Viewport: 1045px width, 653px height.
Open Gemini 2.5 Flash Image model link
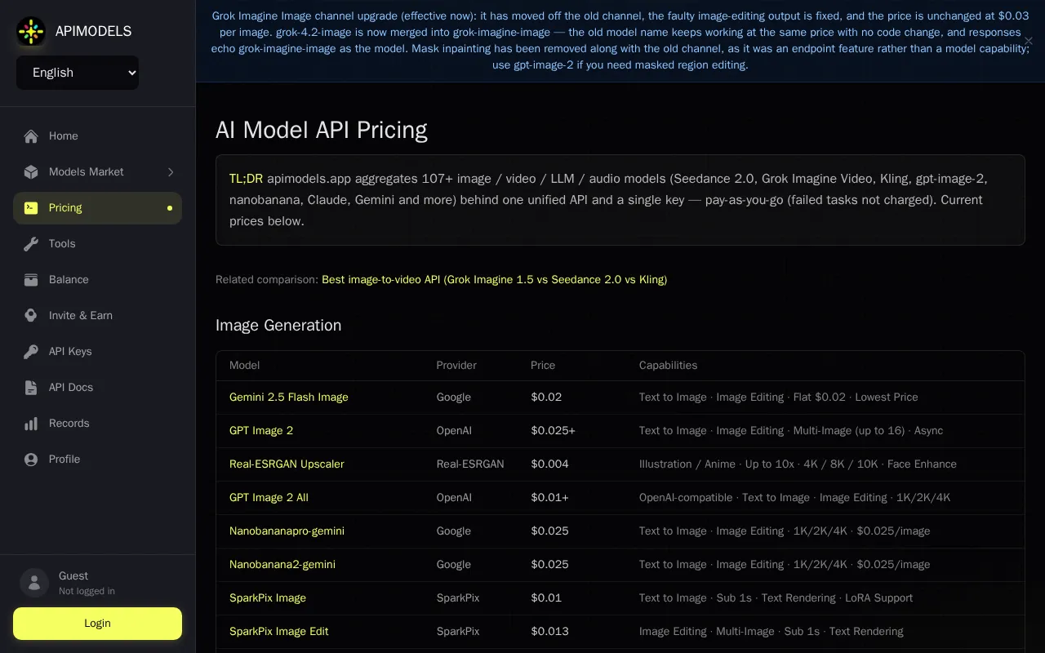point(289,398)
